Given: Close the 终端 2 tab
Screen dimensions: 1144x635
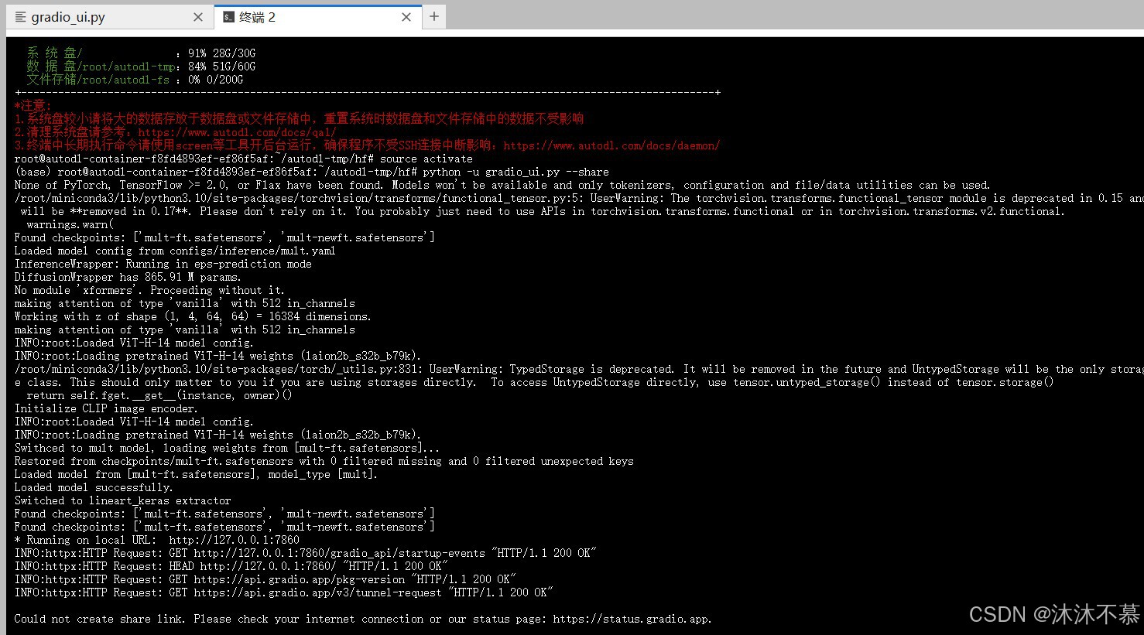Looking at the screenshot, I should pyautogui.click(x=406, y=16).
